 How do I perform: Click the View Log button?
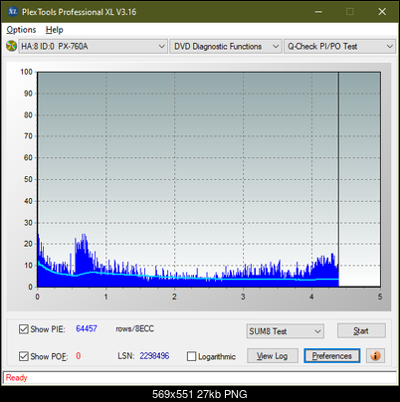pyautogui.click(x=273, y=356)
